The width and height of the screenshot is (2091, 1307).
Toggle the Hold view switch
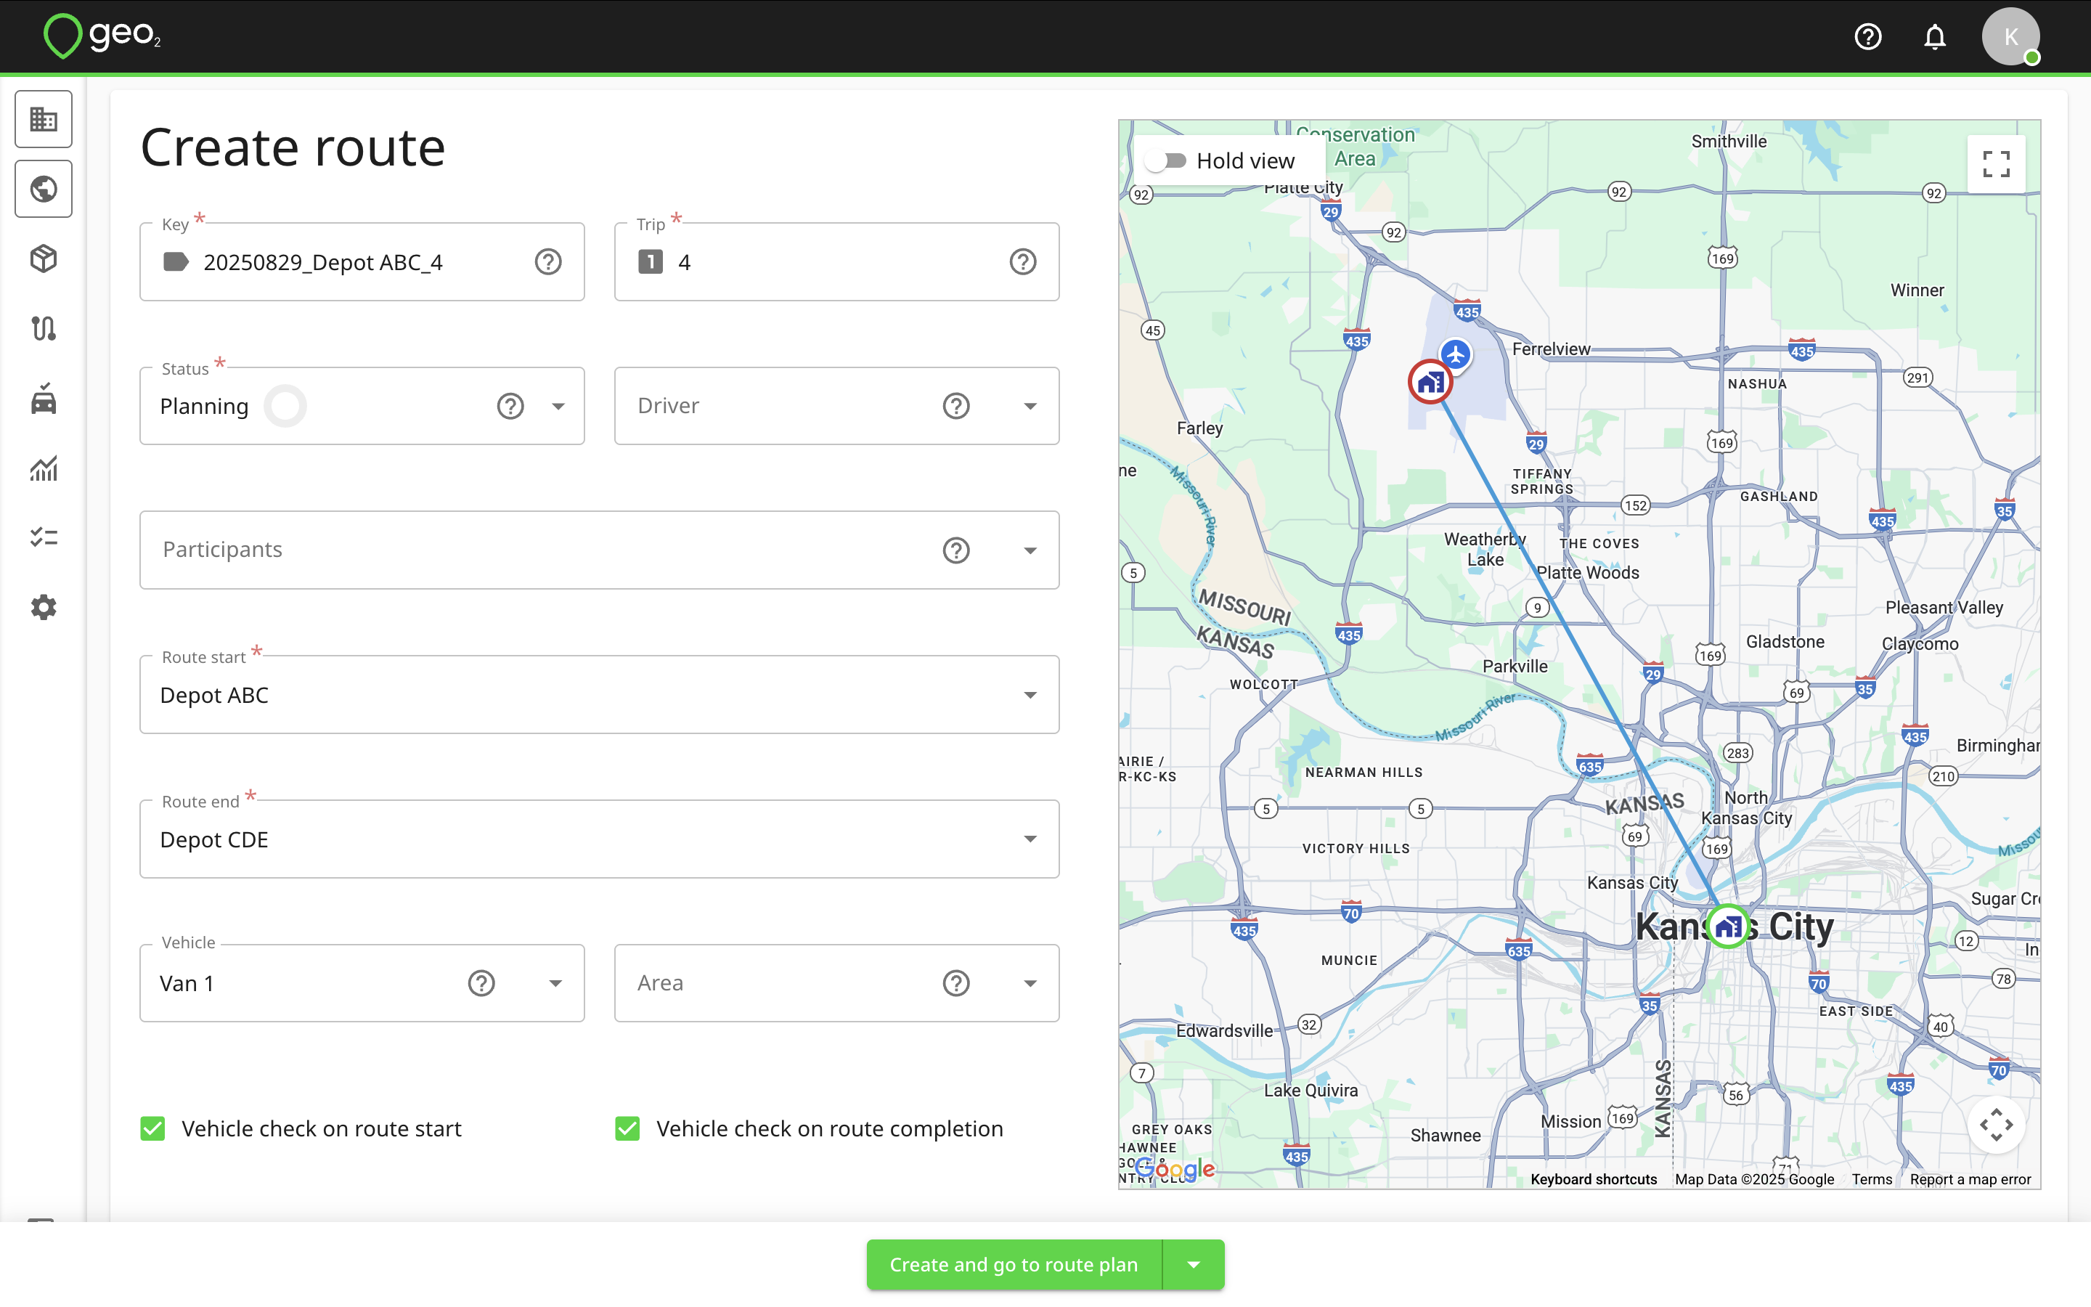[x=1167, y=160]
